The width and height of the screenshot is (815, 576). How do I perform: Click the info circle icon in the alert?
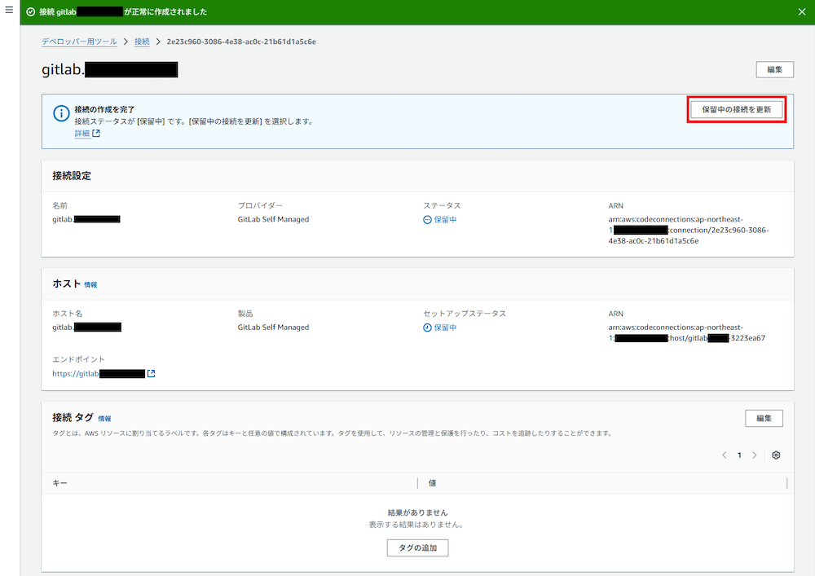tap(61, 113)
